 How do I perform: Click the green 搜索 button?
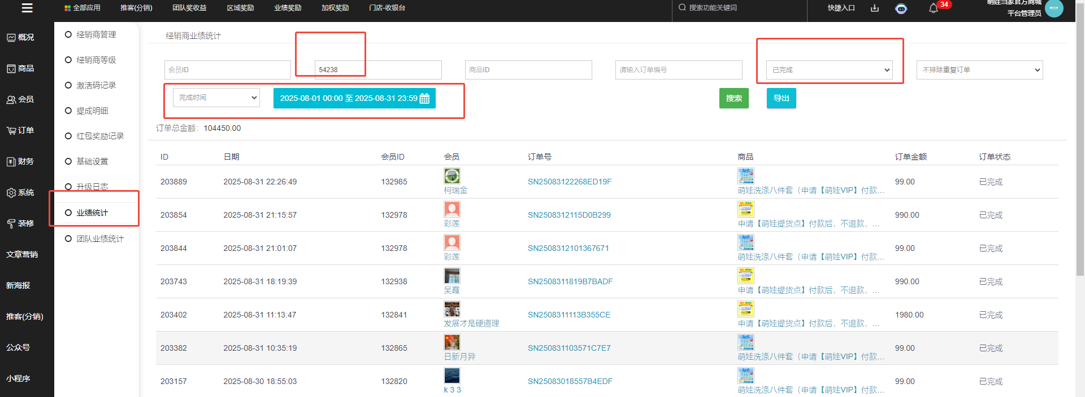(734, 98)
